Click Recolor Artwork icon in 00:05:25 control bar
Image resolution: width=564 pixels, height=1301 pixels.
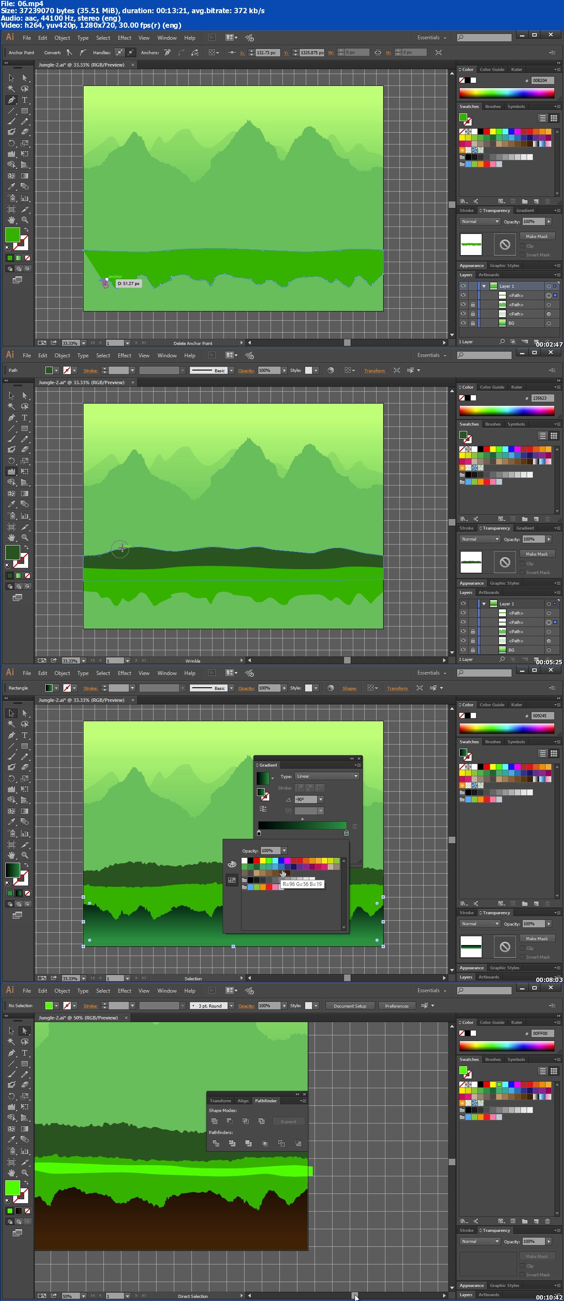[x=330, y=370]
